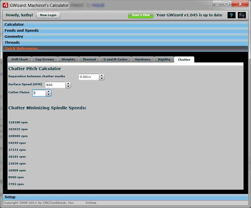Select the Rigidity tab
The image size is (251, 208).
pyautogui.click(x=164, y=59)
